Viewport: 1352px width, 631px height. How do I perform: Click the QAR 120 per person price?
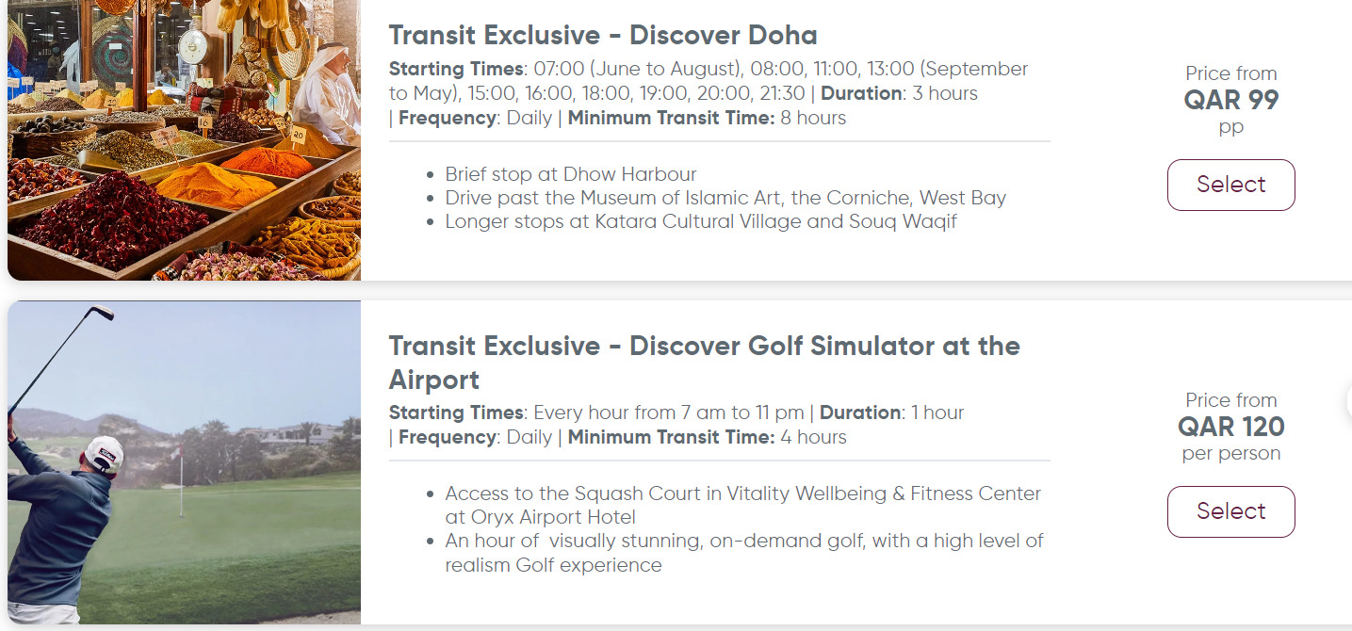coord(1230,427)
